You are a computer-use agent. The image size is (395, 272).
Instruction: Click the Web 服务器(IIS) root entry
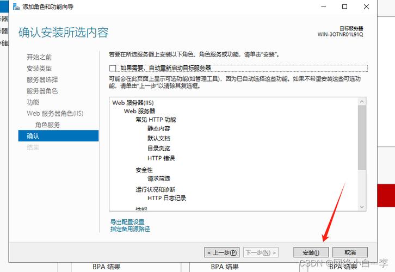tap(133, 103)
